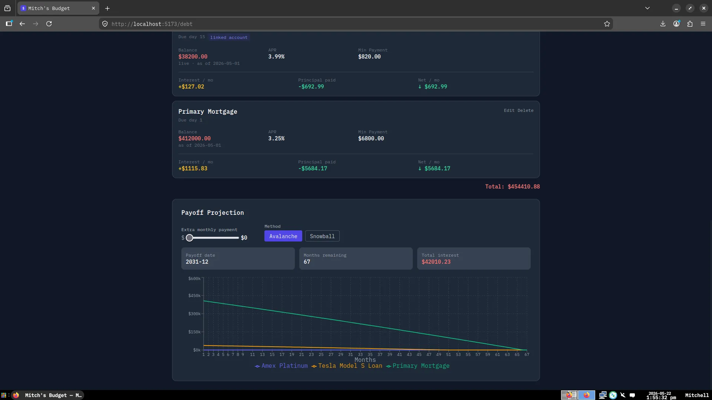
Task: Click the Payoff Projection heading
Action: pyautogui.click(x=212, y=213)
